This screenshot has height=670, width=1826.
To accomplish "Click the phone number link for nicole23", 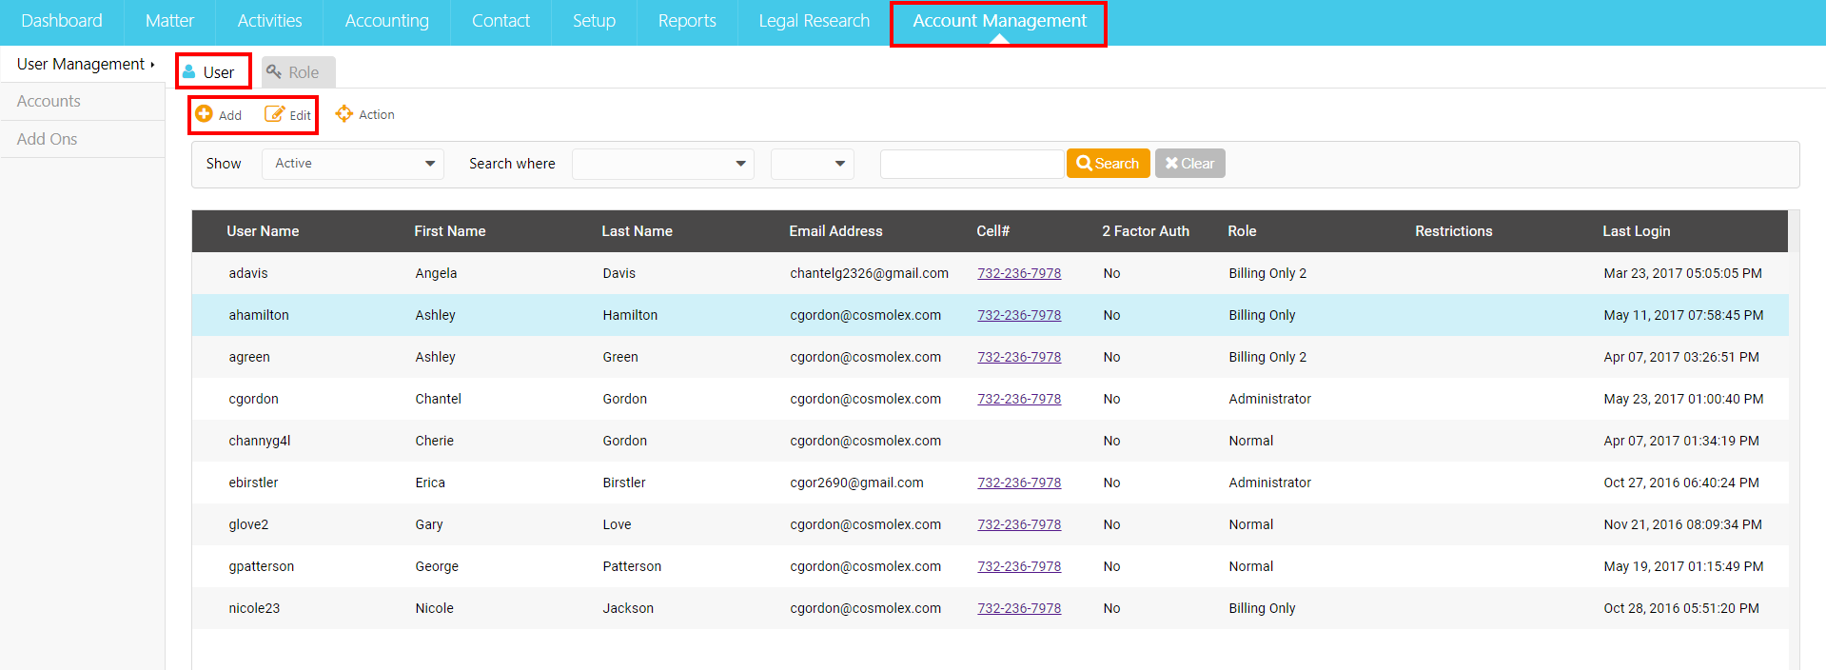I will click(1019, 608).
